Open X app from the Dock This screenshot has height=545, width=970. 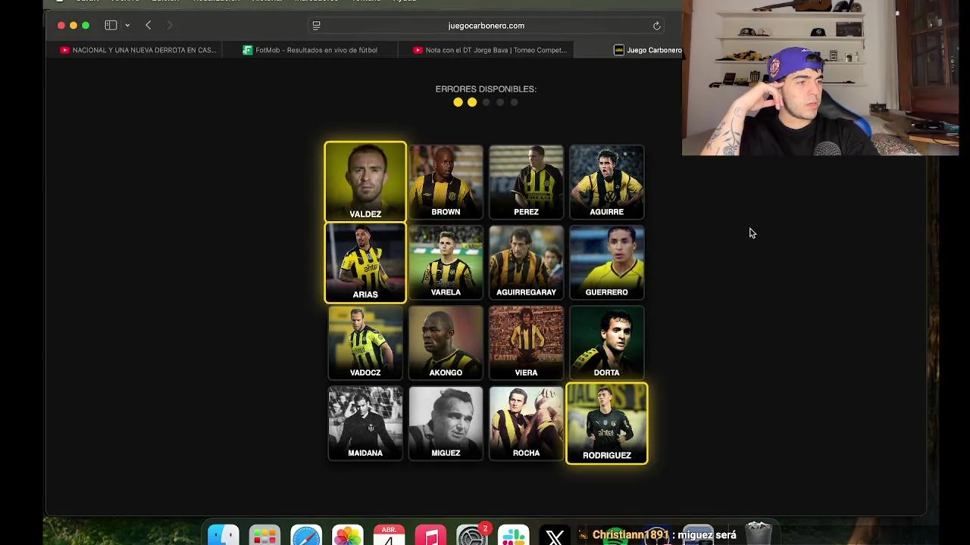(555, 535)
